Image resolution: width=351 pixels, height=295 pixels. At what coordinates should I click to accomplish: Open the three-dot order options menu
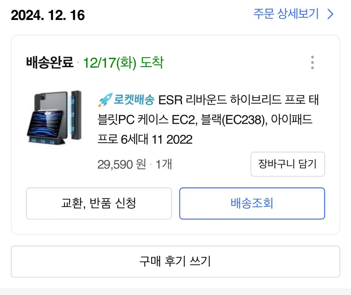coord(312,62)
